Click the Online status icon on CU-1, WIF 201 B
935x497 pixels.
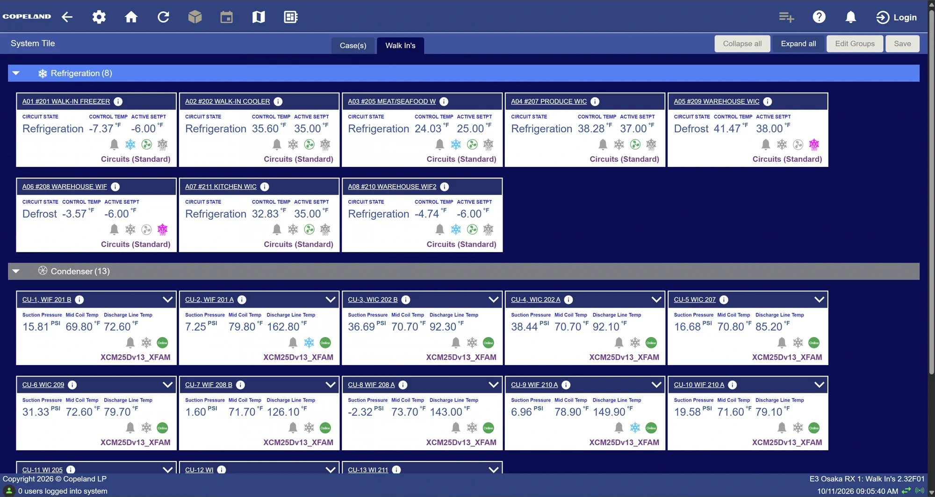tap(162, 343)
